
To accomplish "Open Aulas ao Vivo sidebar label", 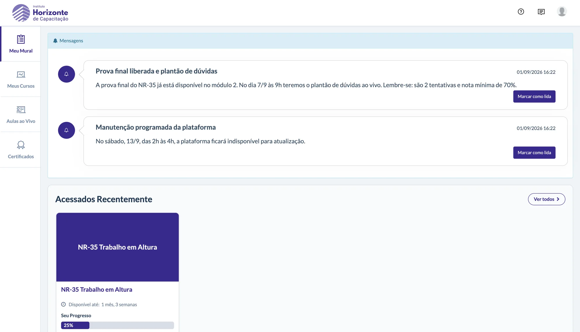I will (21, 121).
